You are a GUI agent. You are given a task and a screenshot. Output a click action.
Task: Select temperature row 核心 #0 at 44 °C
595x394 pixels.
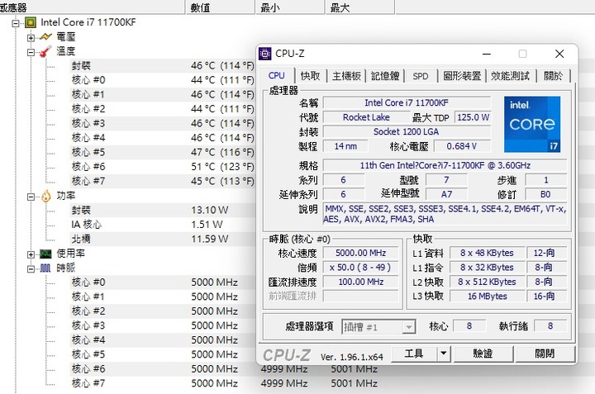[x=163, y=80]
